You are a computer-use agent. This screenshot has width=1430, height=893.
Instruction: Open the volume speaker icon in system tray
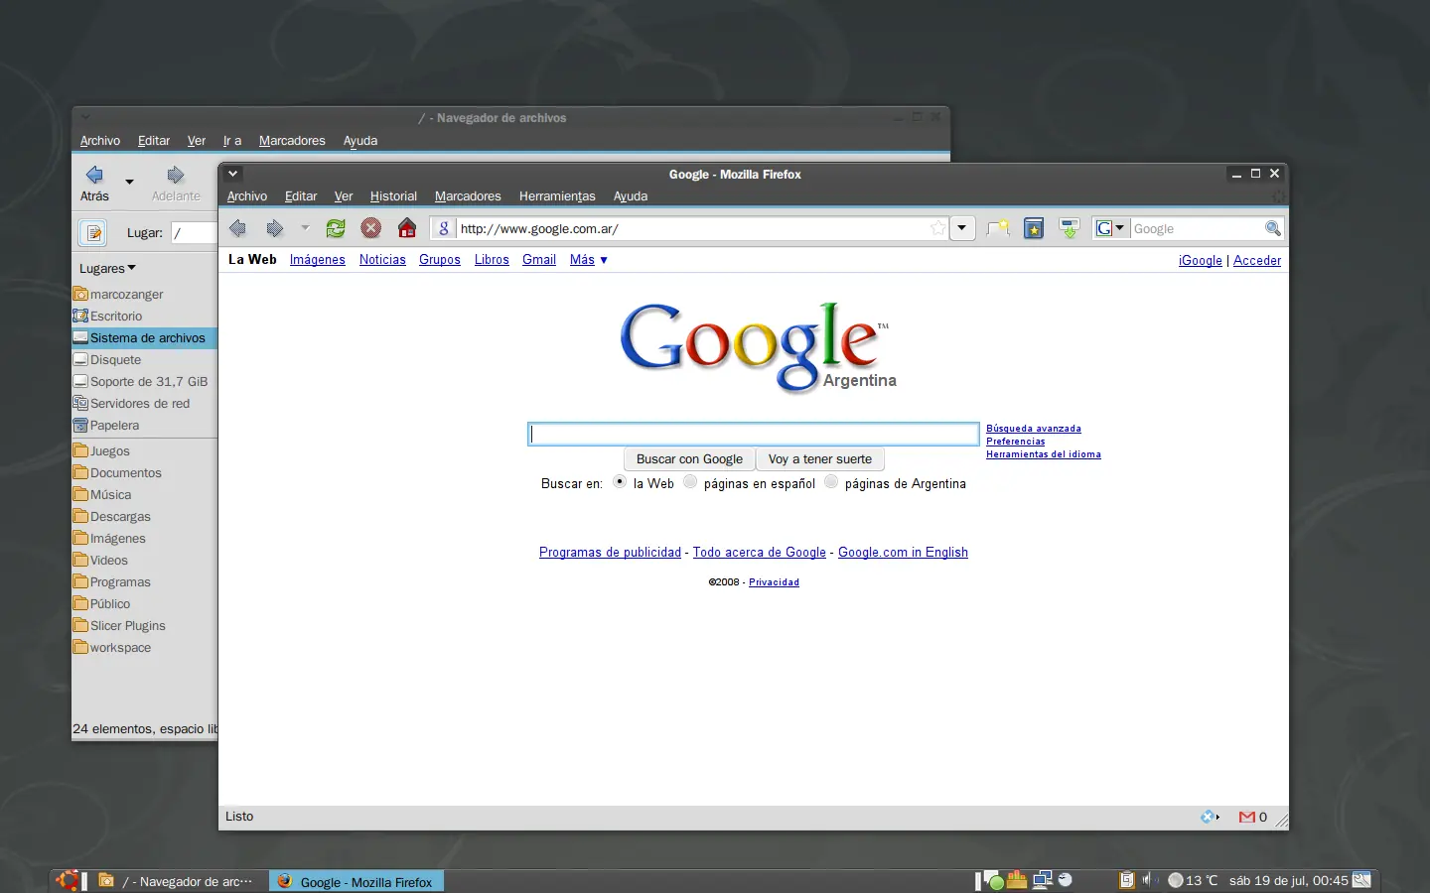tap(1149, 880)
